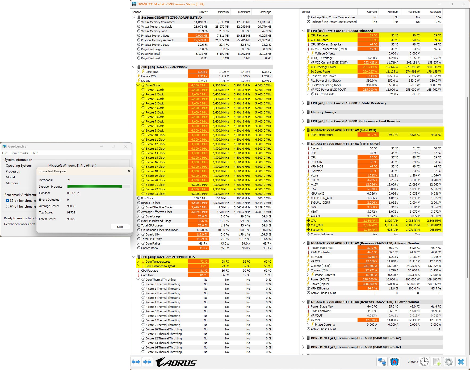Collapse the Core Clocks list
This screenshot has height=370, width=470.
(138, 85)
